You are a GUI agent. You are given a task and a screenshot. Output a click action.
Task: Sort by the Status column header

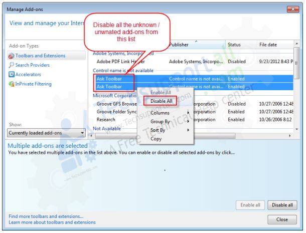(x=241, y=45)
